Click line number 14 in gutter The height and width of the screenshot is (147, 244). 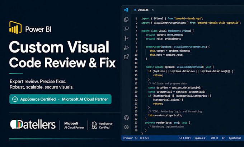click(136, 67)
